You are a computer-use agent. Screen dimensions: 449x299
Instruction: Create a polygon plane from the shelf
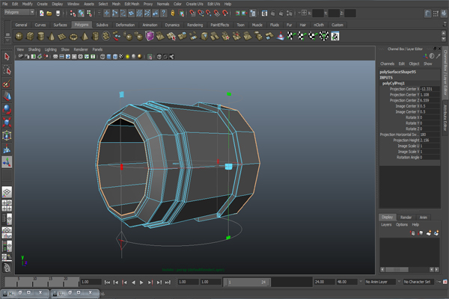point(62,37)
